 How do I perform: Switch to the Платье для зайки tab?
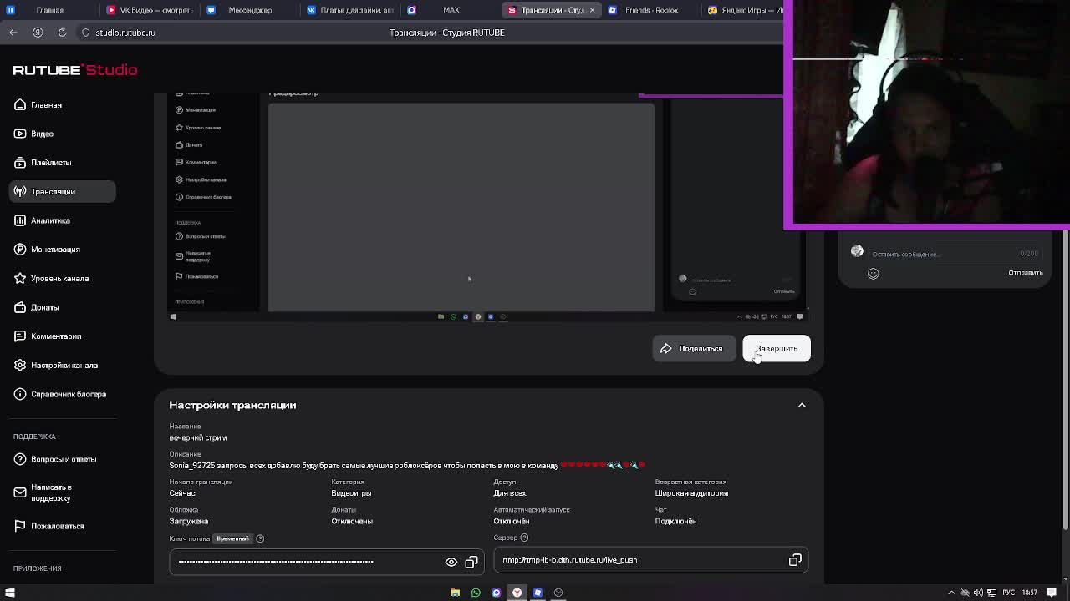click(x=351, y=10)
